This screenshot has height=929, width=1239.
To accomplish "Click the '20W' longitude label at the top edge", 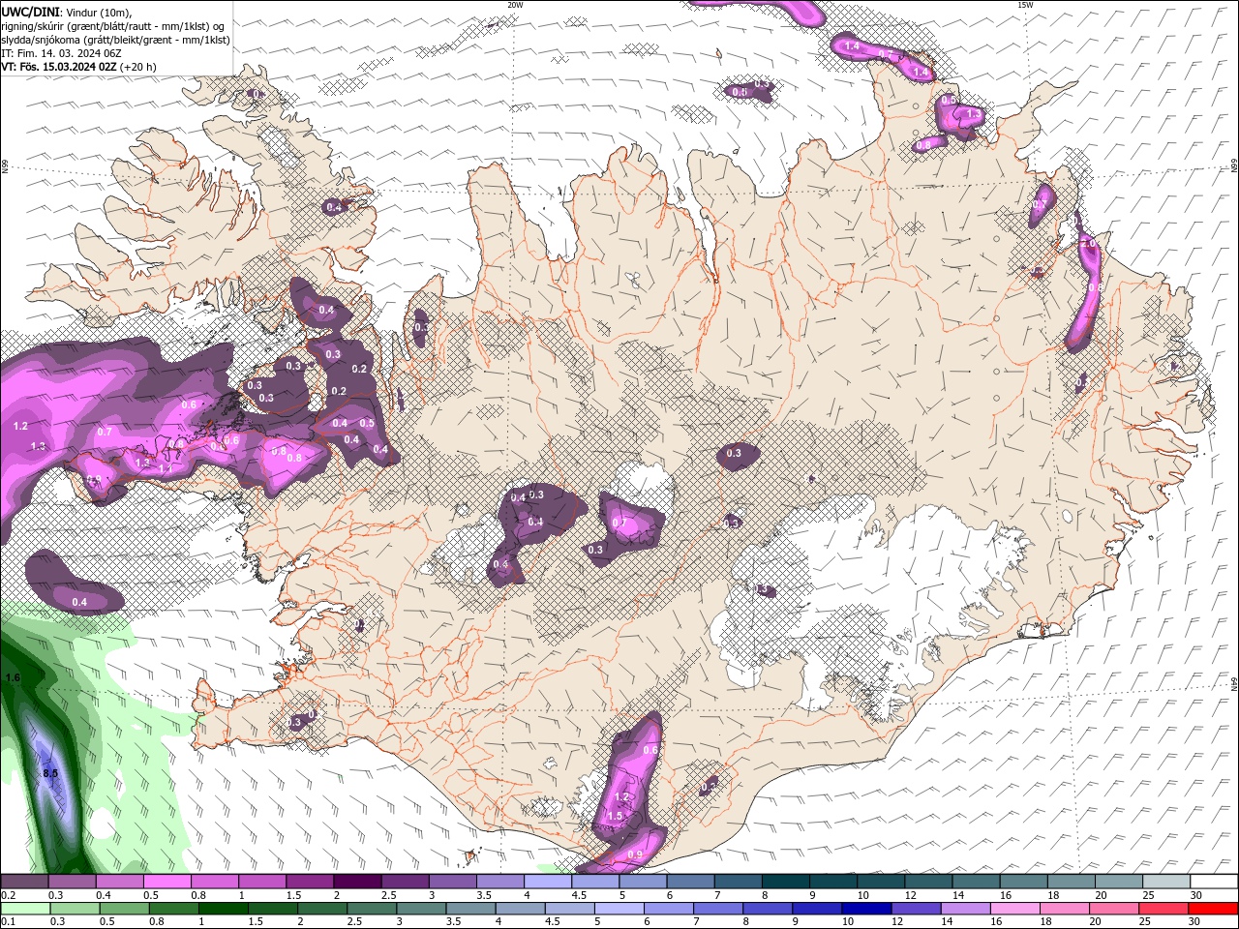I will 515,5.
